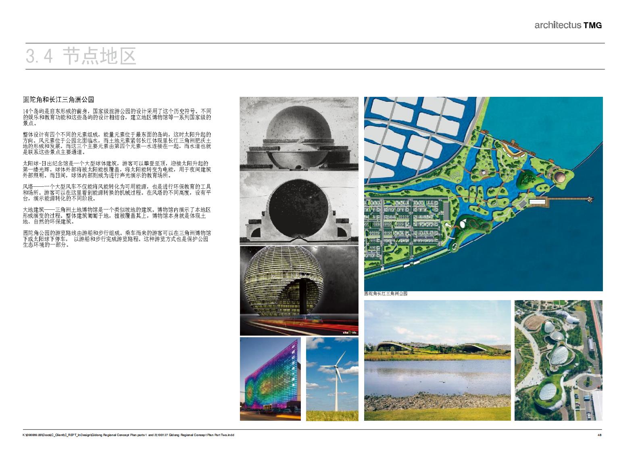
Task: Open the colorful LED facade building photo
Action: tap(270, 379)
